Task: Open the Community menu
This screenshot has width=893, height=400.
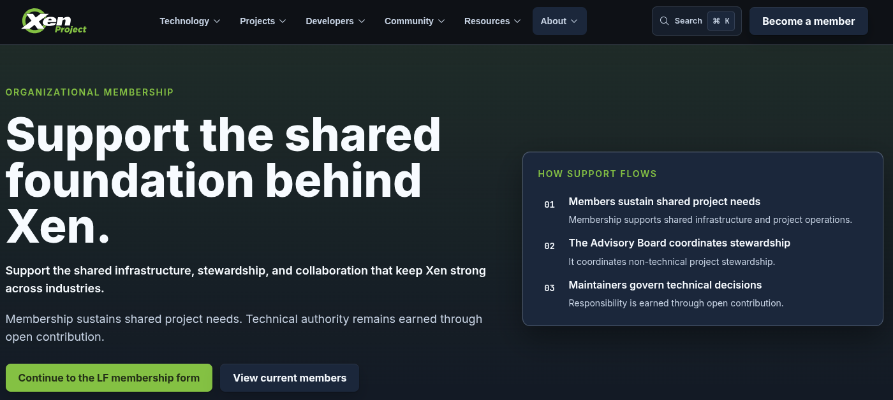Action: (415, 21)
